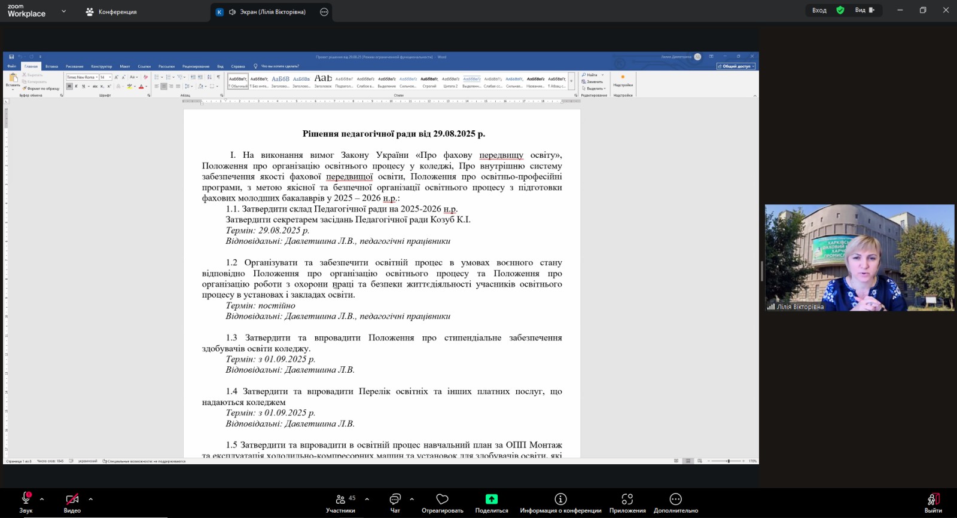Click the yellow text highlight color swatch
957x518 pixels.
[129, 86]
